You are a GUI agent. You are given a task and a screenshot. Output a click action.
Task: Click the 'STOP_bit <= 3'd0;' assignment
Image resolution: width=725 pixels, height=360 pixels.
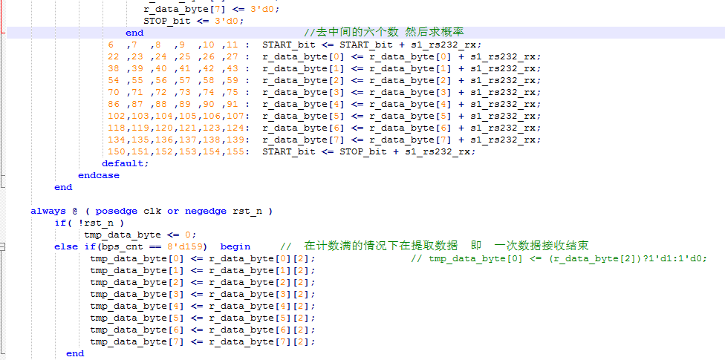[x=193, y=21]
